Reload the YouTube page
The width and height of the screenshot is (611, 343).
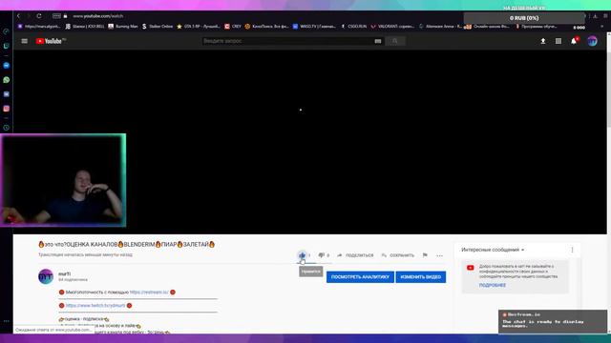pyautogui.click(x=39, y=16)
